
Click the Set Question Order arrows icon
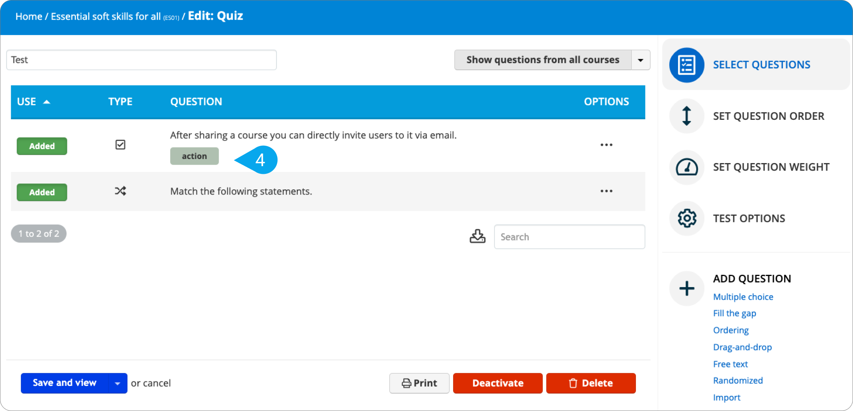686,116
